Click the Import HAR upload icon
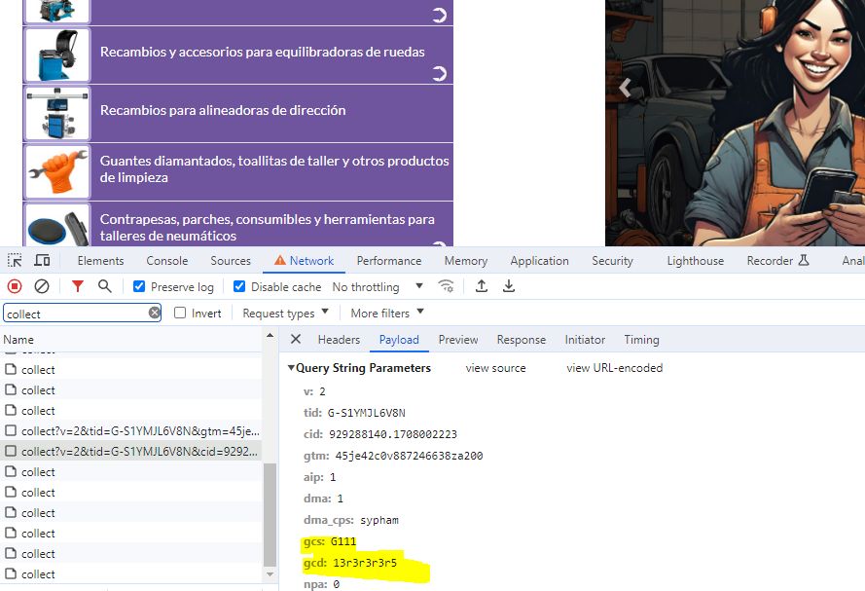865x591 pixels. point(481,286)
